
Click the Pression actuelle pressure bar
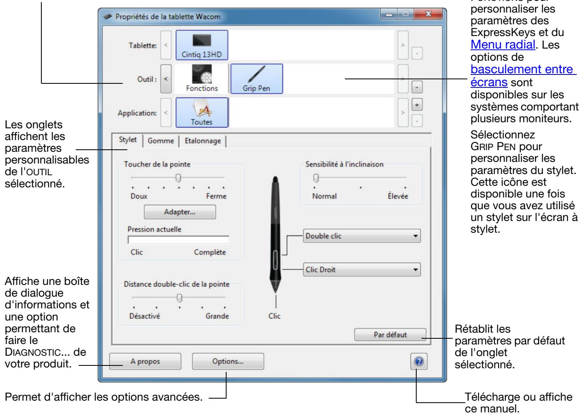178,240
